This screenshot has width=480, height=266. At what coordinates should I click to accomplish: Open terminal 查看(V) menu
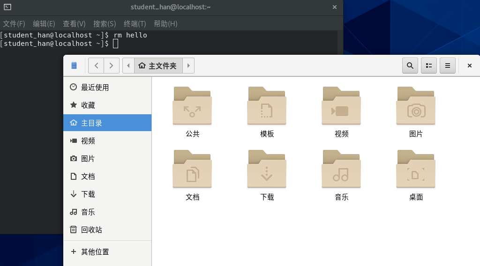tap(74, 23)
